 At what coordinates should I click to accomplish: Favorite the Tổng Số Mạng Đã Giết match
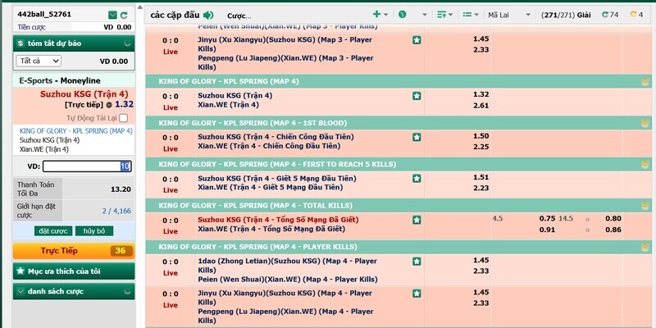point(417,220)
